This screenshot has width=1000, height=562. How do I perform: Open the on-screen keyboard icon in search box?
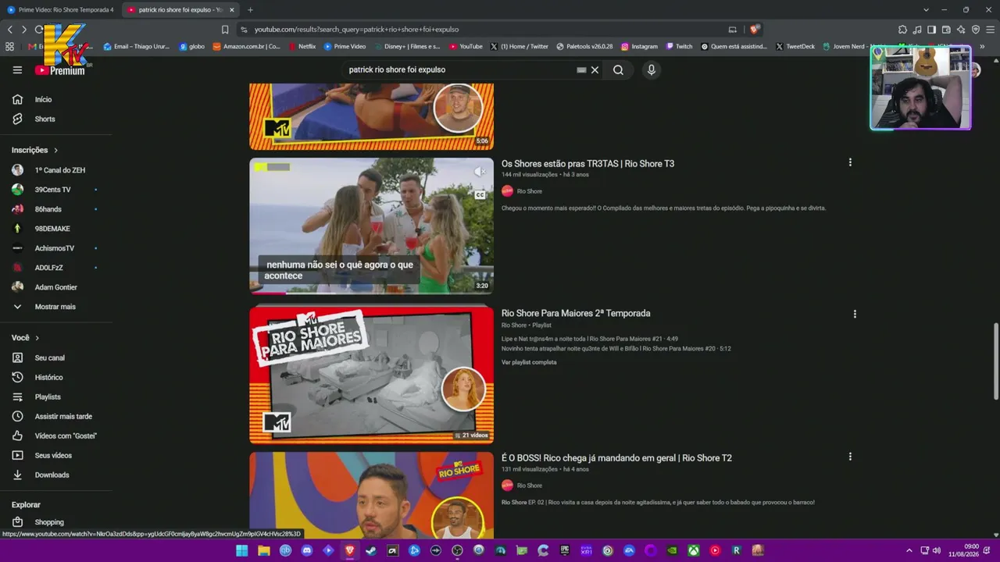point(581,69)
